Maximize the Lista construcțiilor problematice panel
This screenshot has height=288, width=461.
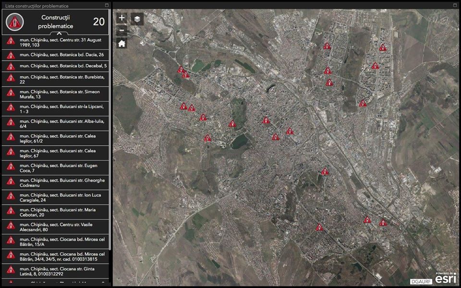tap(107, 6)
